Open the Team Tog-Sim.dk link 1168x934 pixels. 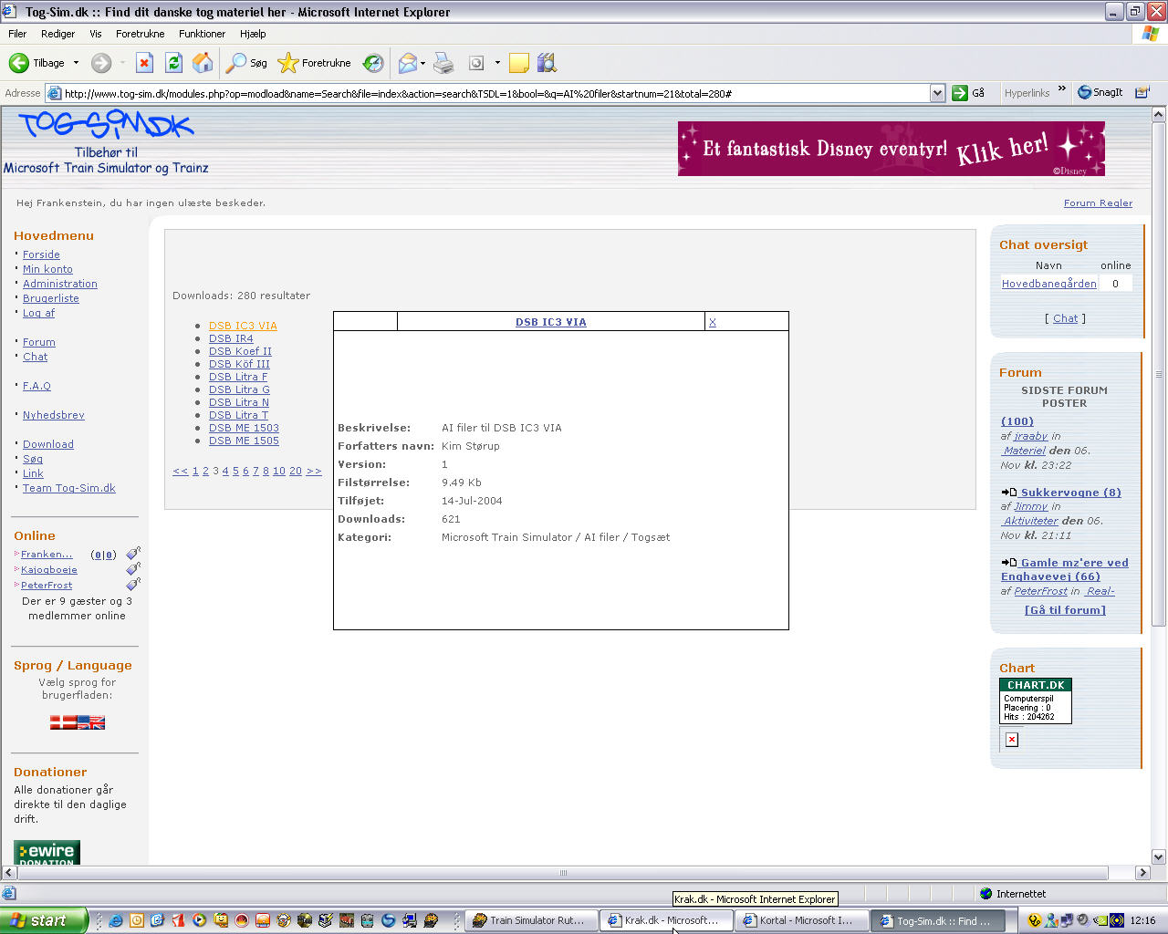click(x=69, y=488)
